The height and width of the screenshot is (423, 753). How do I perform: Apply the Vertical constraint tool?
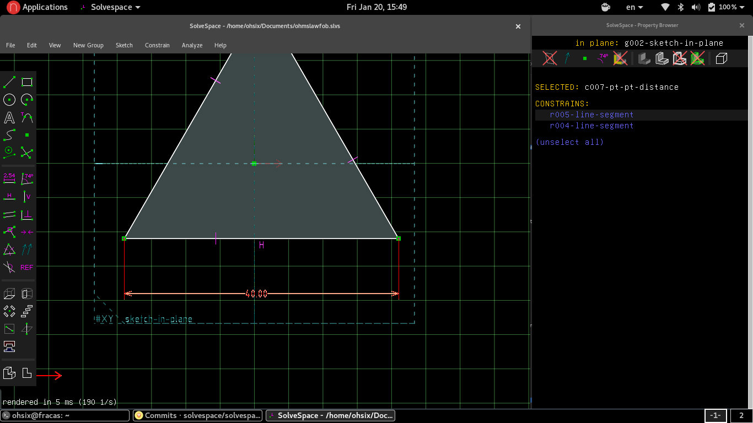pyautogui.click(x=26, y=196)
